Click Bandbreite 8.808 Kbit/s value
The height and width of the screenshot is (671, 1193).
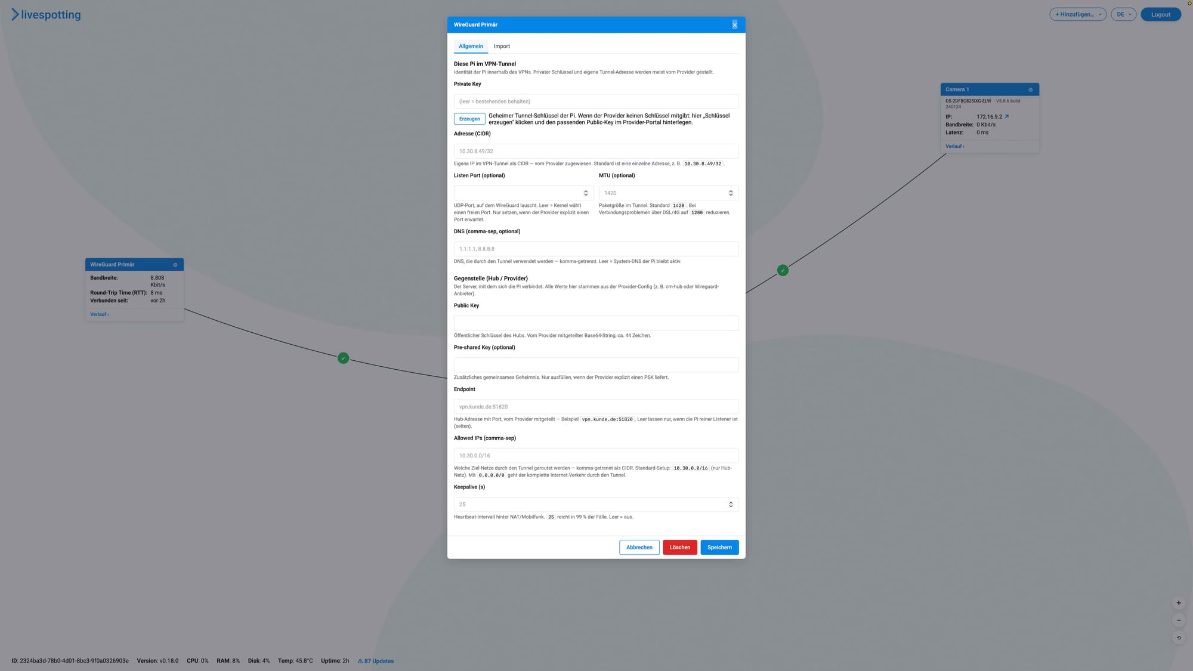coord(157,282)
